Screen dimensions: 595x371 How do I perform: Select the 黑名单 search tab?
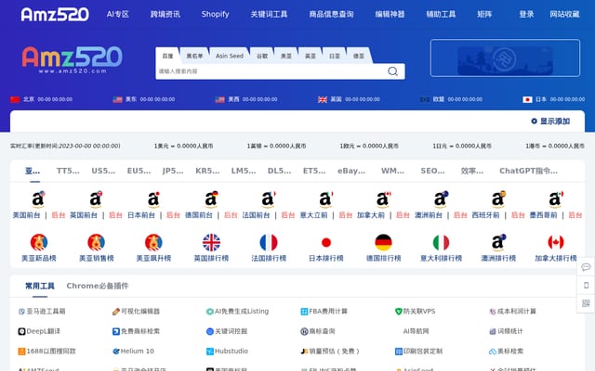(194, 56)
